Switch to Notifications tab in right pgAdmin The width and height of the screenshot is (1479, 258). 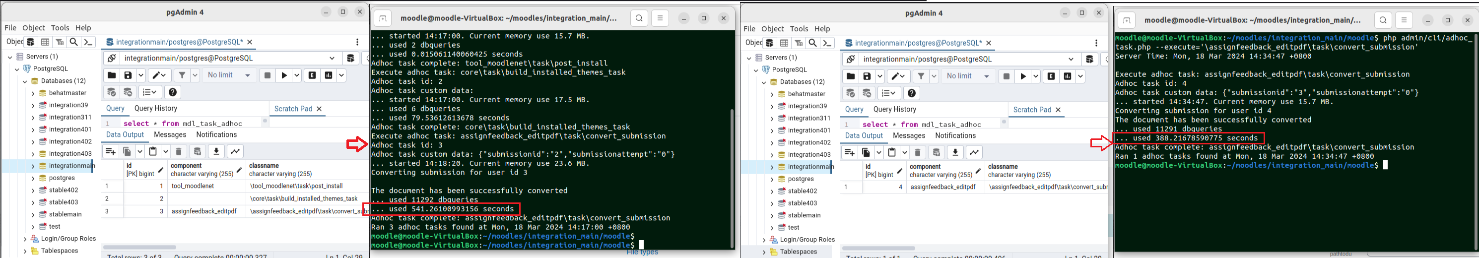point(955,136)
